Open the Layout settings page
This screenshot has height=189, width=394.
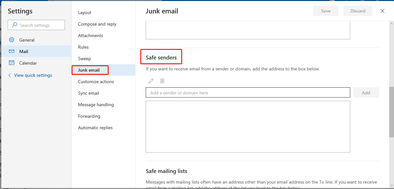[85, 12]
